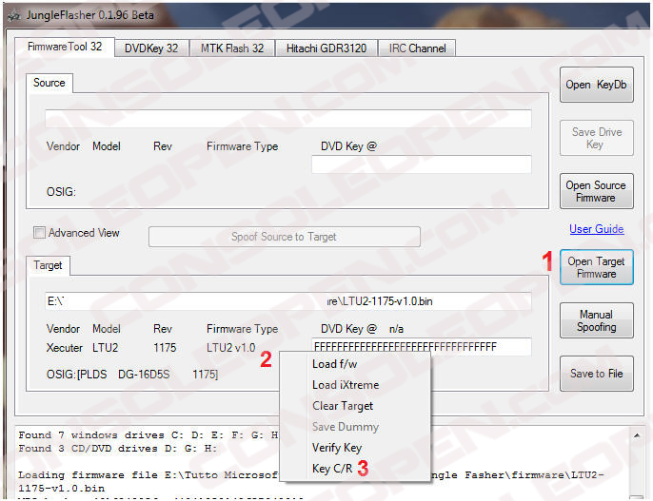Click the Save Drive Key button
Screen dimensions: 653x501
tap(596, 138)
